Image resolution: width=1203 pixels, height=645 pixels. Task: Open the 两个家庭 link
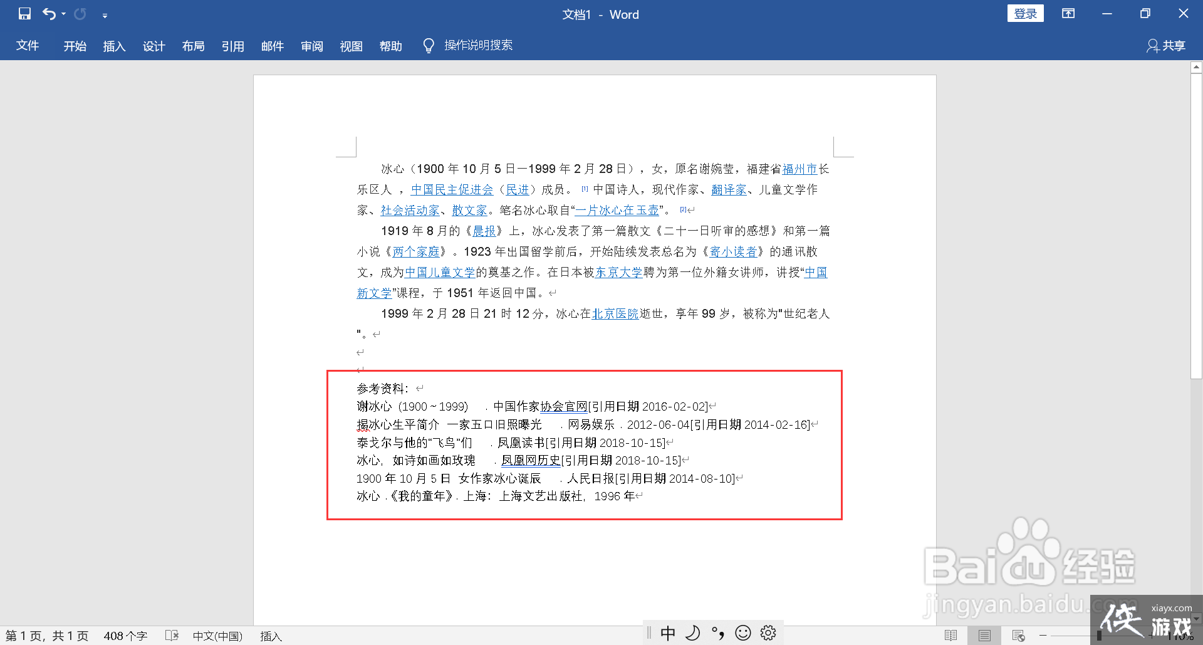416,252
